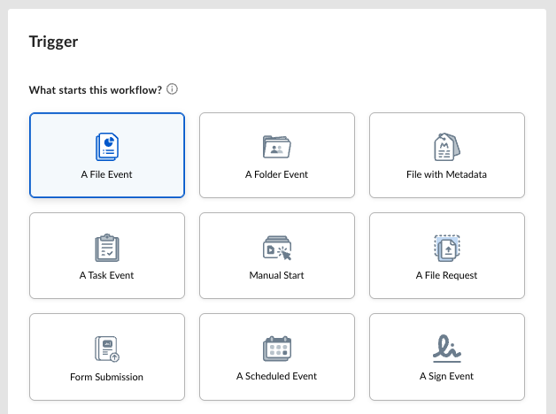Click the 'Trigger' section heading
Image resolution: width=556 pixels, height=414 pixels.
click(x=53, y=42)
